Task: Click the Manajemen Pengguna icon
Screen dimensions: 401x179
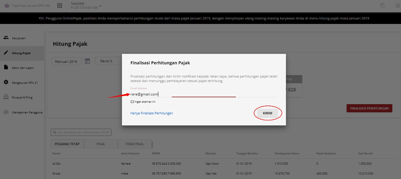Action: click(x=6, y=112)
